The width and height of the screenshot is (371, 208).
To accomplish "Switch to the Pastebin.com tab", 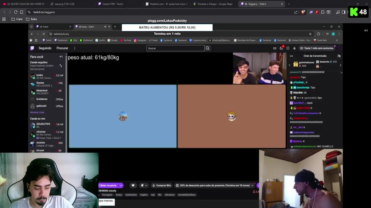I will [167, 4].
